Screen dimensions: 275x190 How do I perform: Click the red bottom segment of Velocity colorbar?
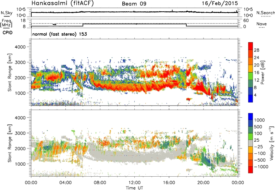click(251, 170)
